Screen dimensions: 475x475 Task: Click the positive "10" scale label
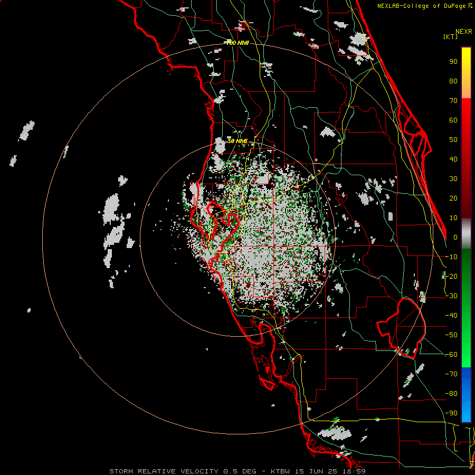(453, 218)
